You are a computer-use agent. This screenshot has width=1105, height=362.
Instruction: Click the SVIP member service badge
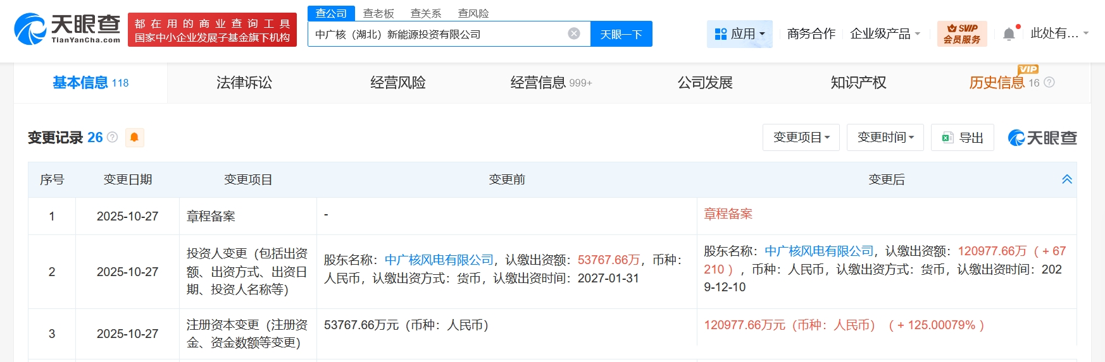pos(961,34)
